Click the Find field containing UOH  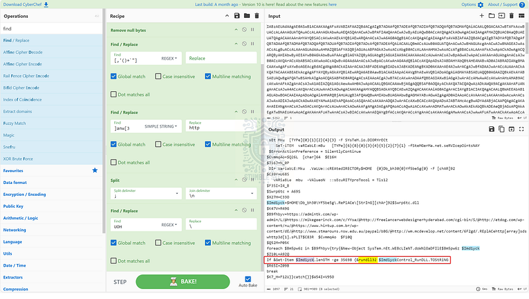[x=135, y=224]
